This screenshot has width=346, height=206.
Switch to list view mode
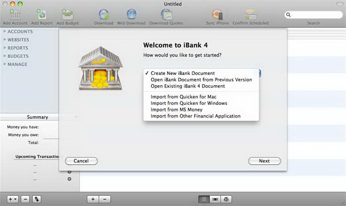pos(204,199)
